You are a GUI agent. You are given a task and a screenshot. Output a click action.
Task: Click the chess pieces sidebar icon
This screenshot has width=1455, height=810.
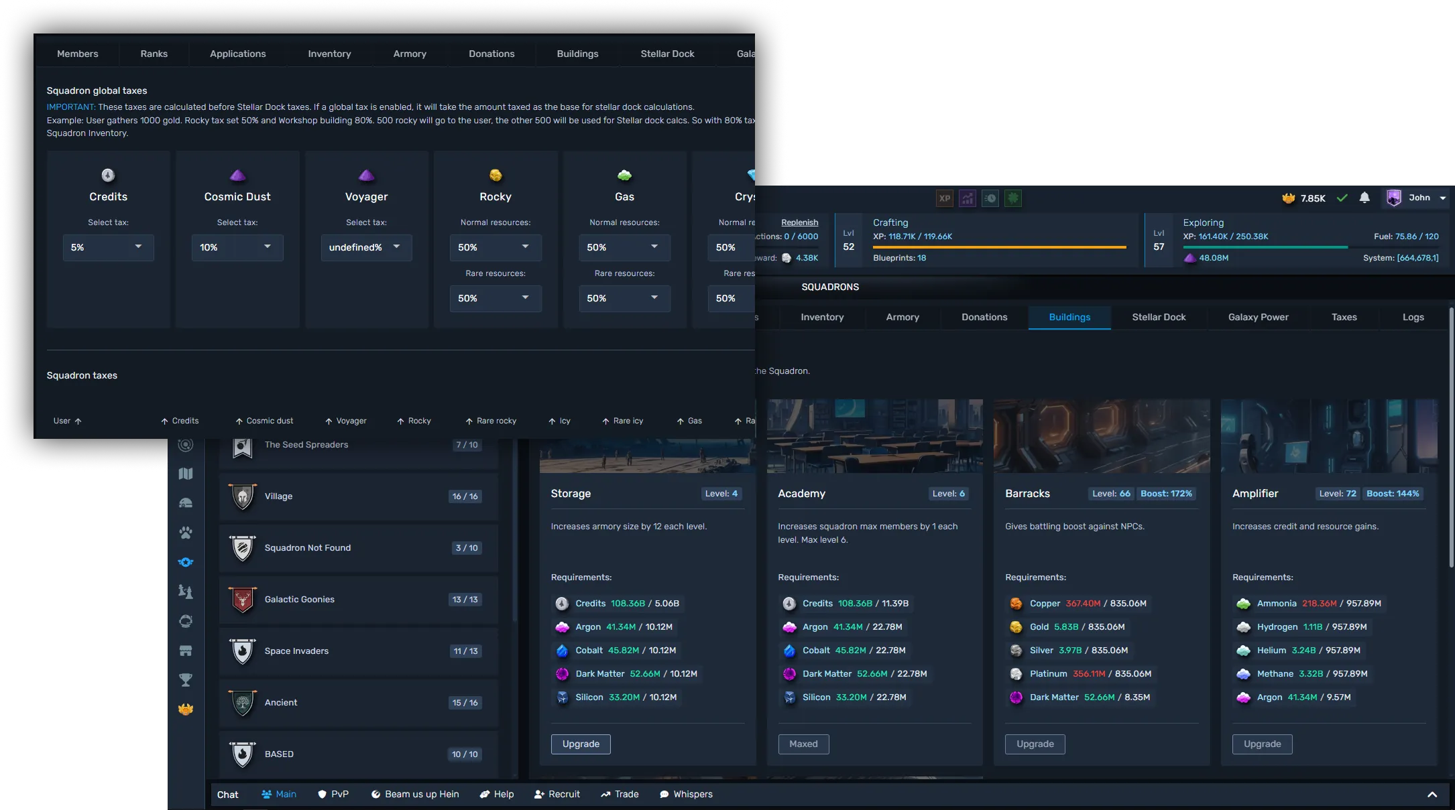(186, 592)
